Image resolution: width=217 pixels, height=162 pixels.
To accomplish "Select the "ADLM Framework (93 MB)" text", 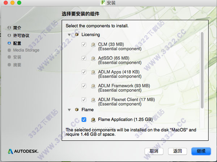I will (x=124, y=86).
